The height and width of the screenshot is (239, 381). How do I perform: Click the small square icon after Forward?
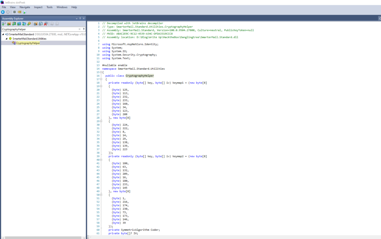(x=15, y=12)
